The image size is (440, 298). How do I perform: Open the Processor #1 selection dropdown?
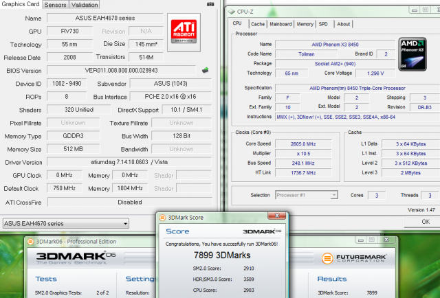pos(307,195)
